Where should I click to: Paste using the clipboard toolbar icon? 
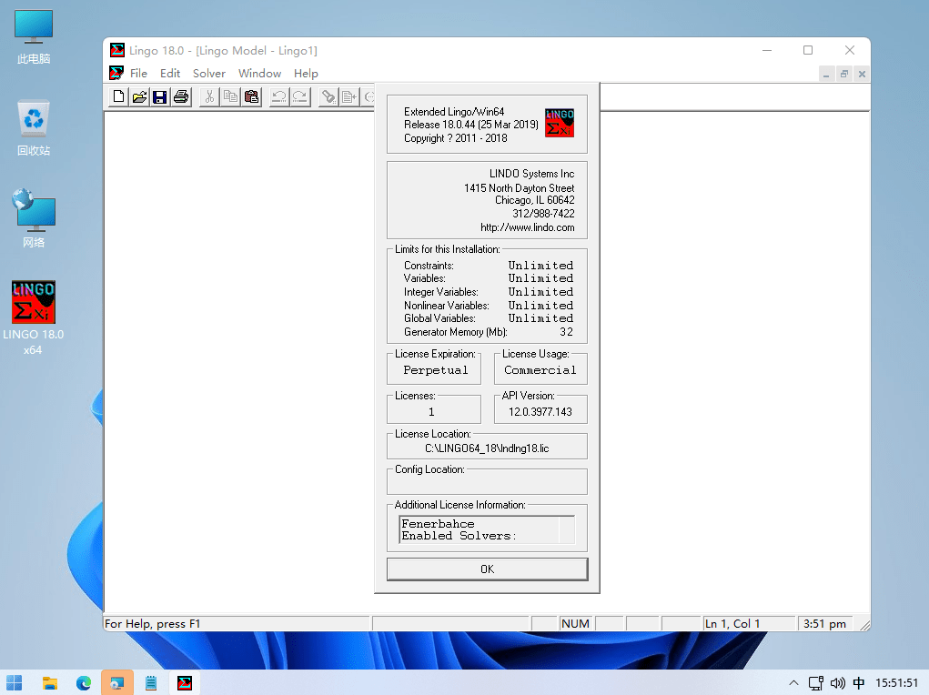(252, 96)
